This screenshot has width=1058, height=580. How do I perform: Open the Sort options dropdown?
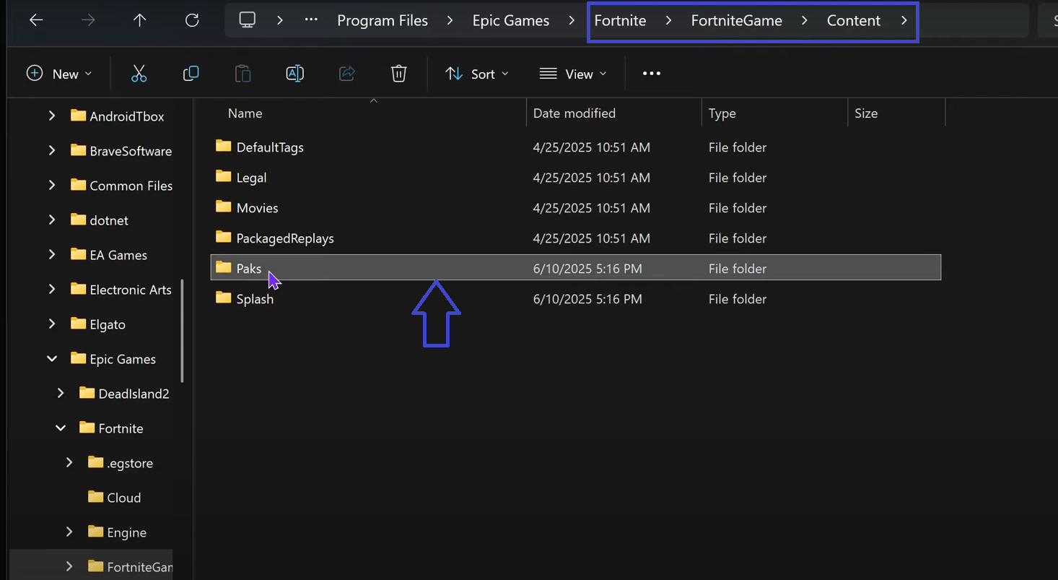476,73
